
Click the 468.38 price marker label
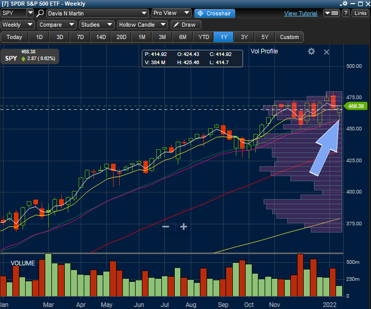coord(356,106)
